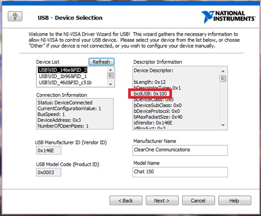
Task: Click the bMaxPacketSize: 0x40 line
Action: 158,117
